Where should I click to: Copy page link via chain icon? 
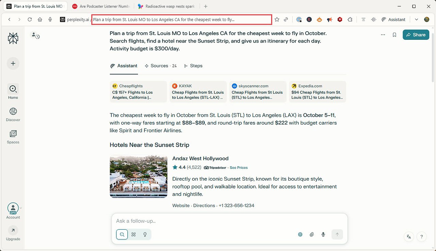pyautogui.click(x=286, y=20)
